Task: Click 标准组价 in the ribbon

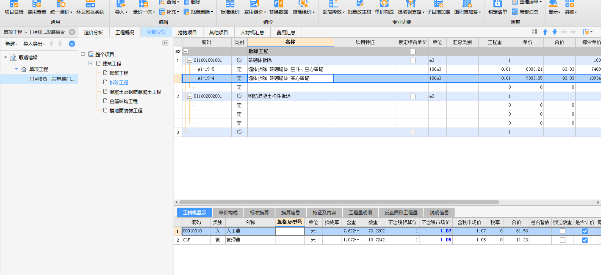Action: (230, 8)
